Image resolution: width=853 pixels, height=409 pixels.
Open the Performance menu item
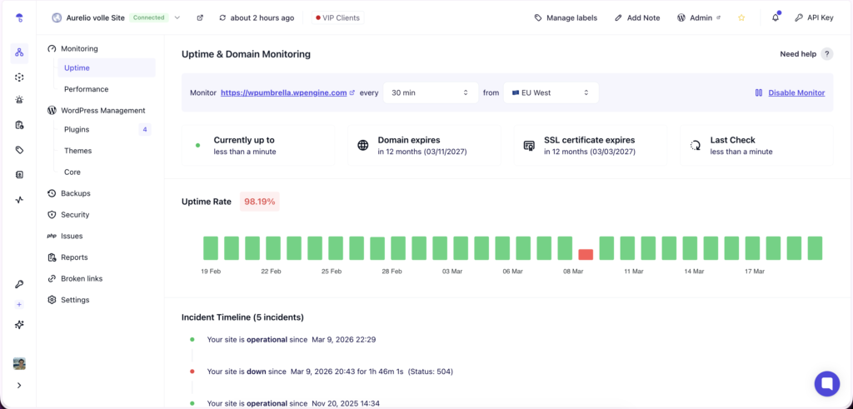pos(86,89)
